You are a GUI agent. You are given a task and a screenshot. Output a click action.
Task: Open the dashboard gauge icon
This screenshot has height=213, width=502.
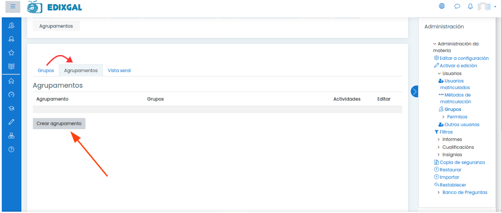[11, 94]
